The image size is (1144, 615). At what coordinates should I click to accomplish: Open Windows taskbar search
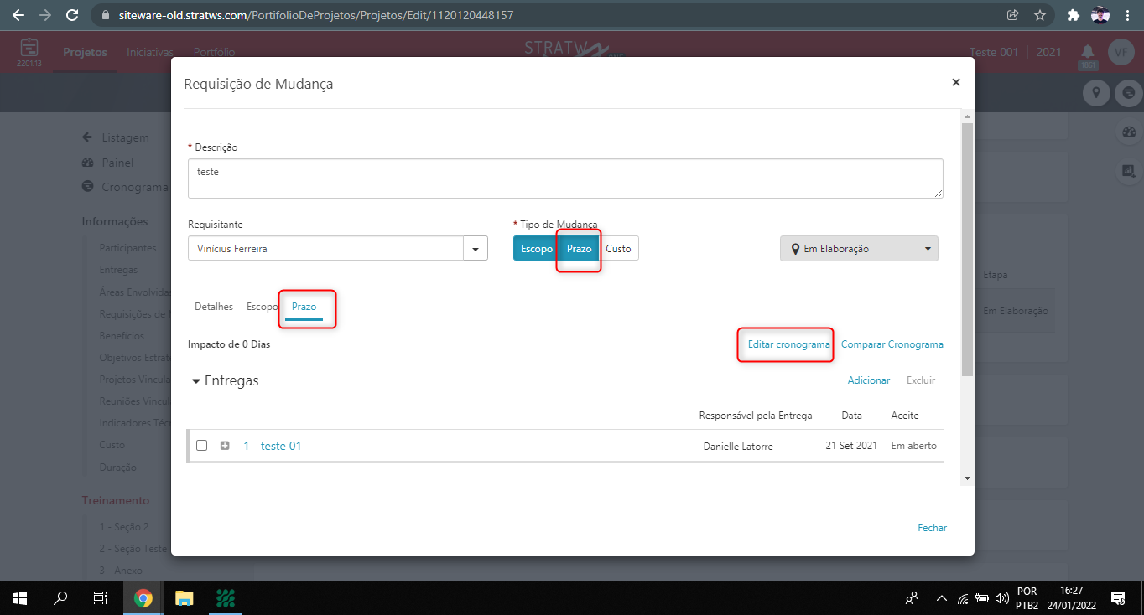click(60, 598)
